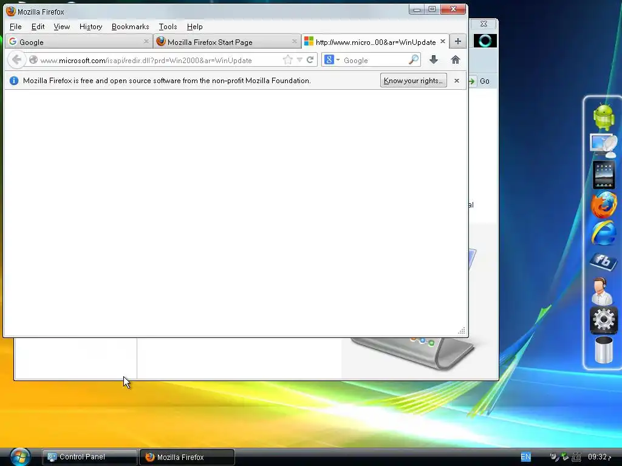
Task: Maximize the Firefox window
Action: [x=432, y=9]
